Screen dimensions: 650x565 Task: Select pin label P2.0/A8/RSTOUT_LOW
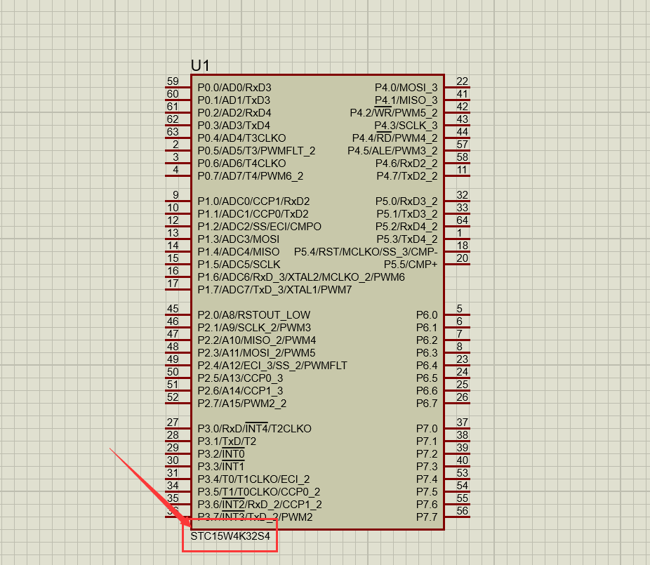pyautogui.click(x=253, y=315)
